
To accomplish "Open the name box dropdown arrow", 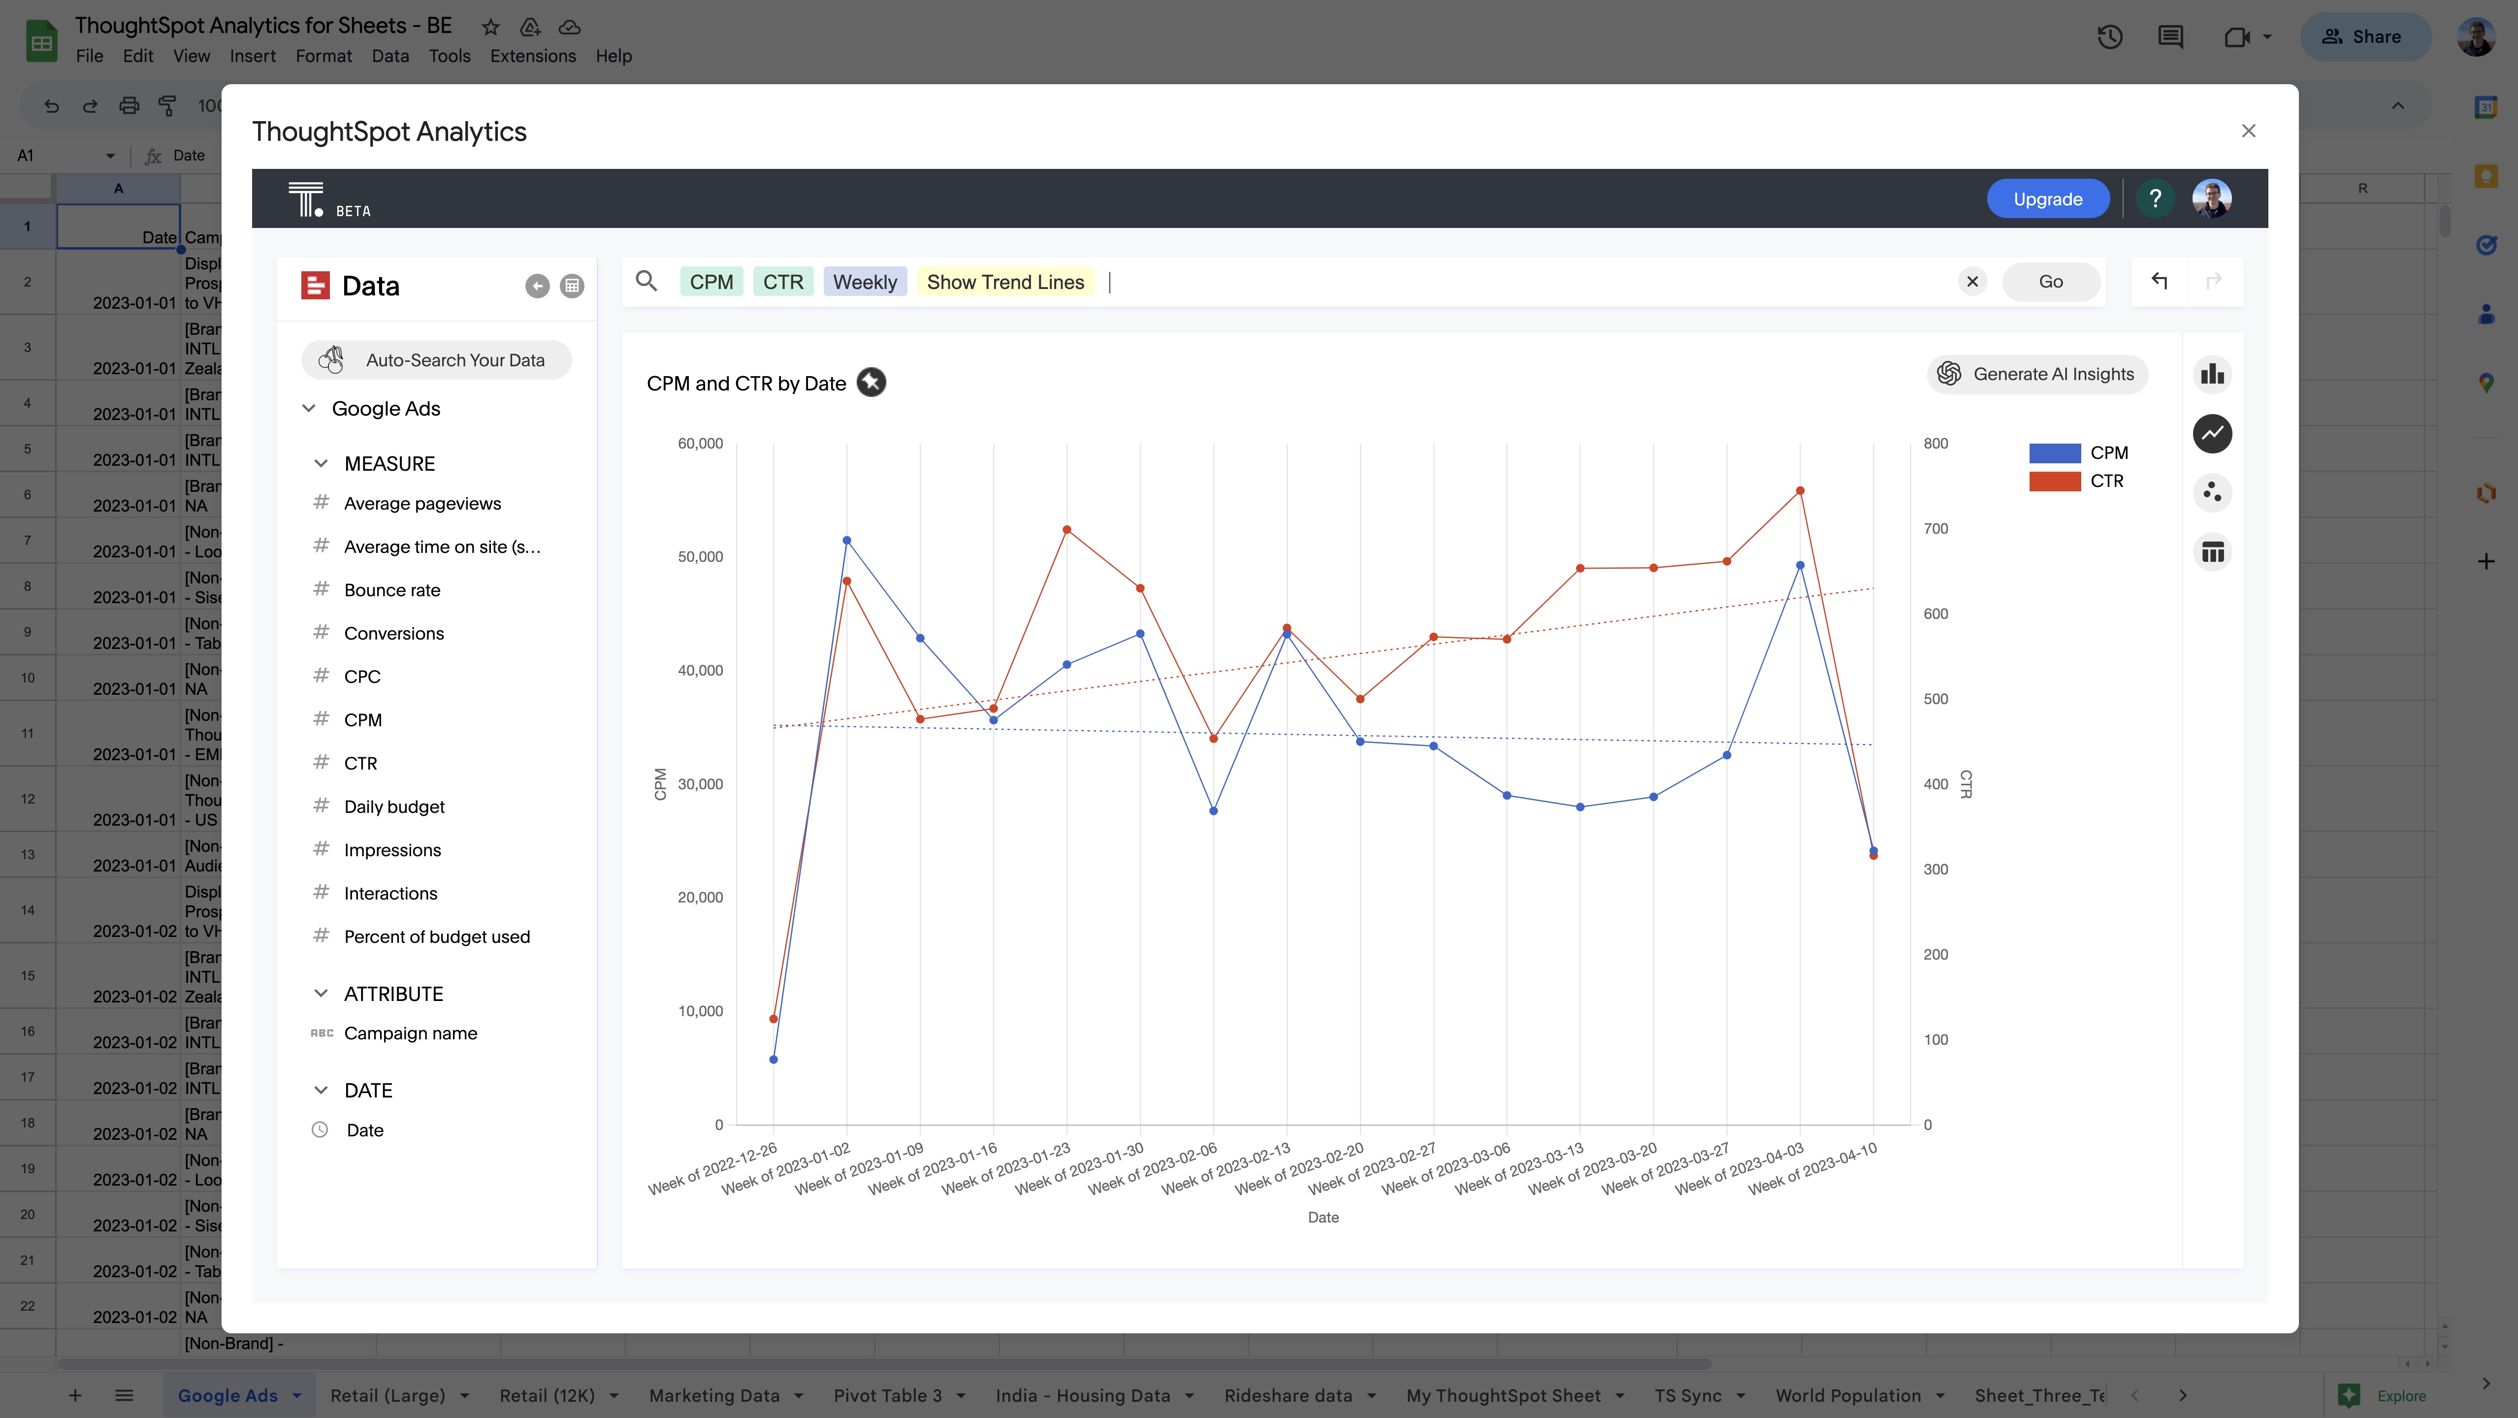I will (x=109, y=156).
